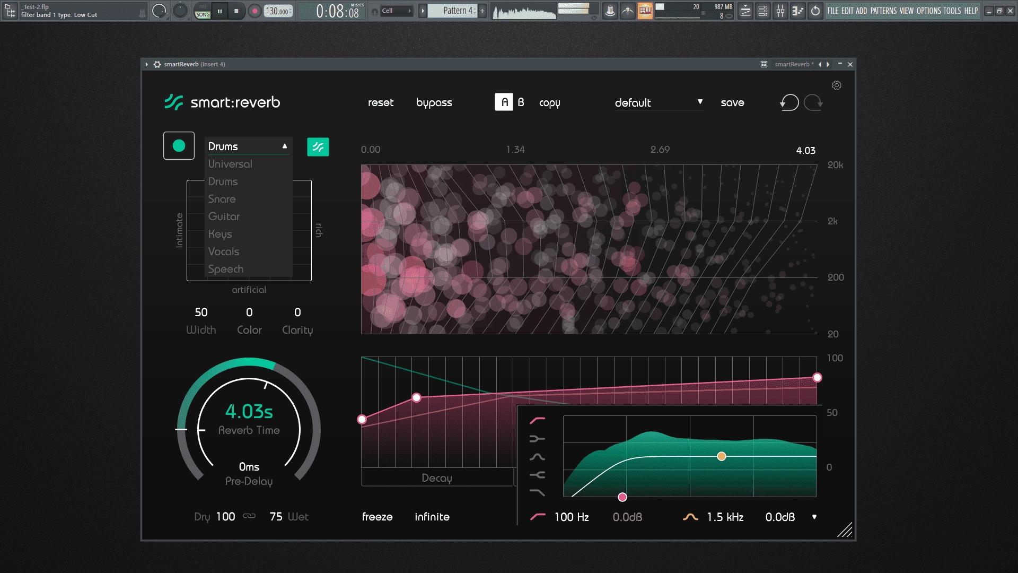Screen dimensions: 1018x573
Task: Click the redo arrow in smart:reverb
Action: pos(813,102)
